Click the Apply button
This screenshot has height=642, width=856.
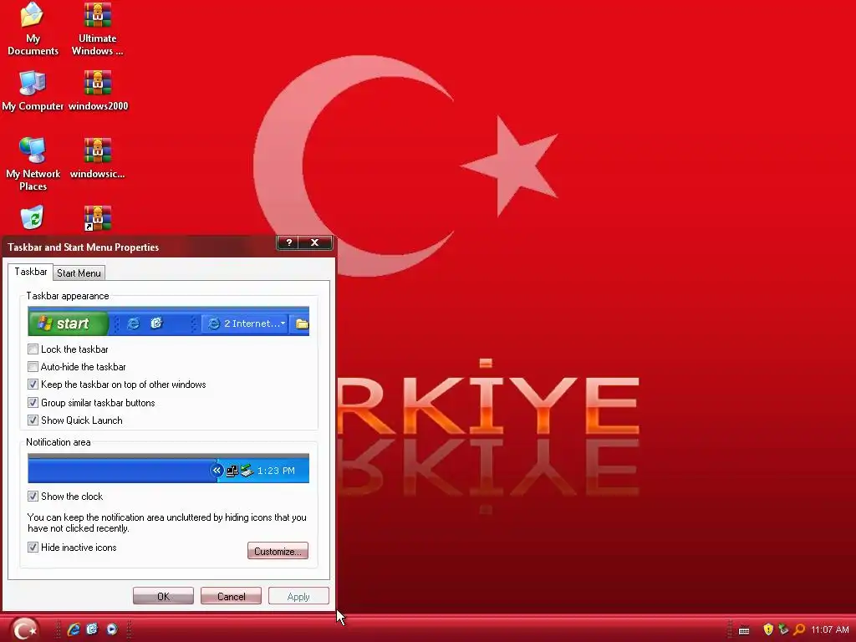point(298,596)
